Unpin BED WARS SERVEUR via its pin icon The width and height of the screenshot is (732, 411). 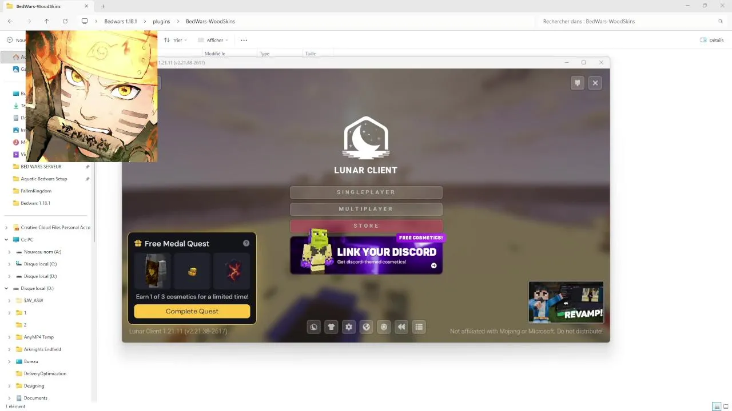[x=87, y=167]
